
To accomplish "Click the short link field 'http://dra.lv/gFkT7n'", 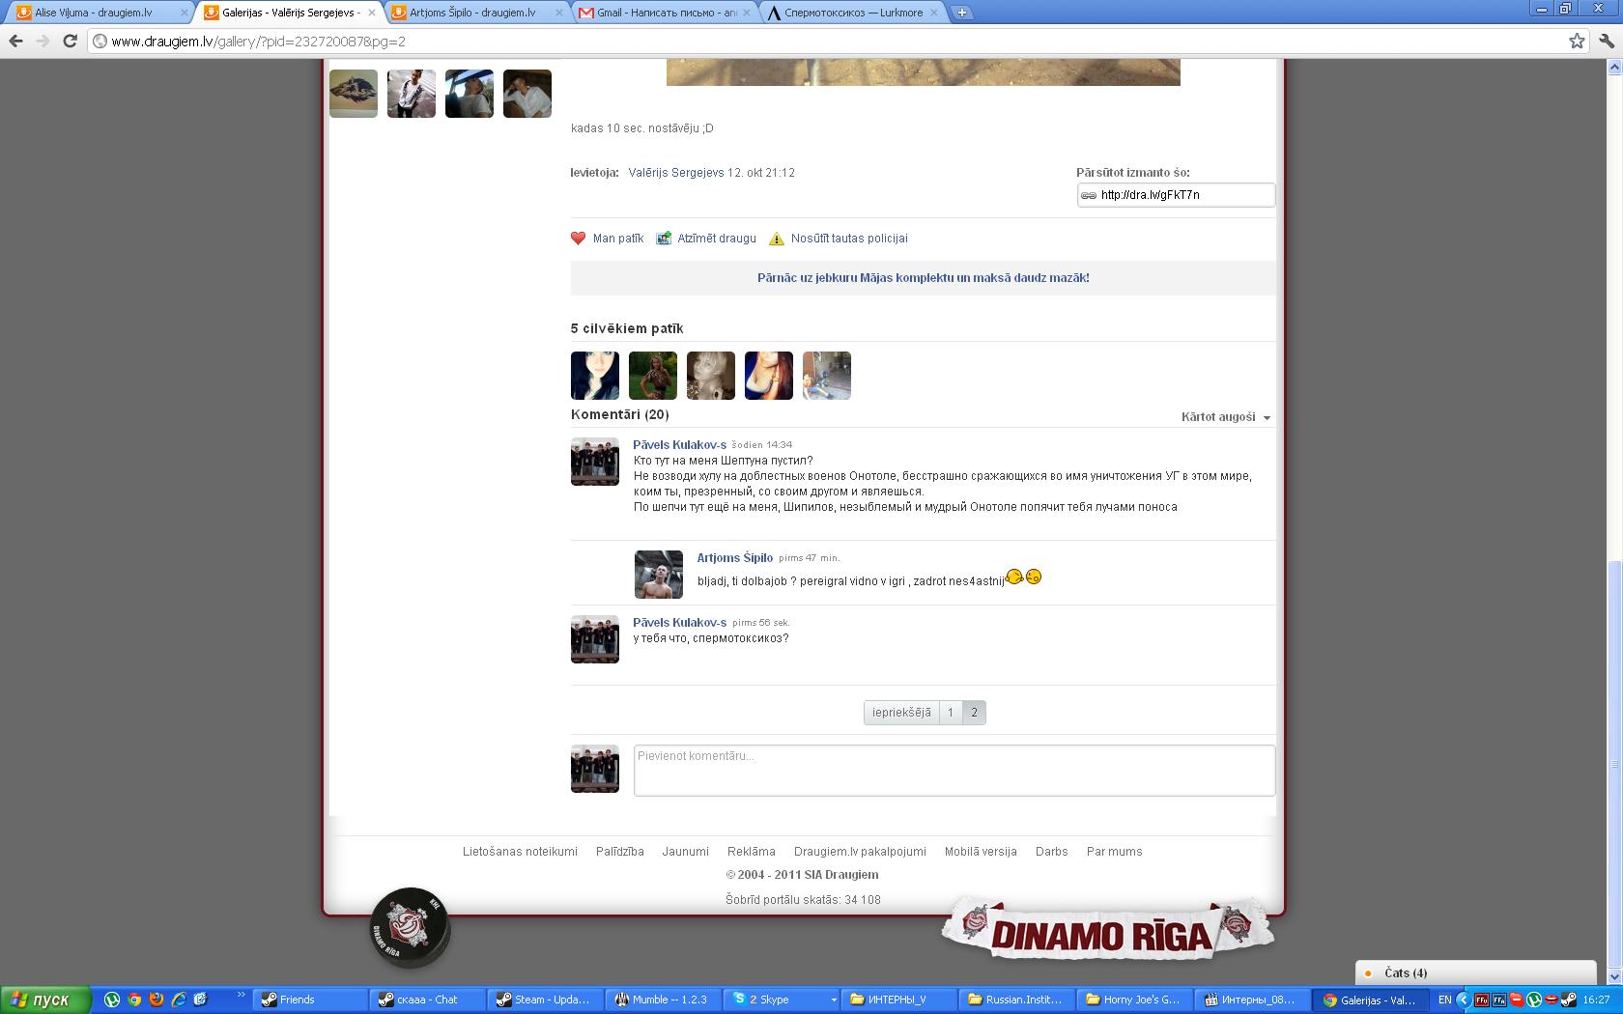I will point(1176,195).
